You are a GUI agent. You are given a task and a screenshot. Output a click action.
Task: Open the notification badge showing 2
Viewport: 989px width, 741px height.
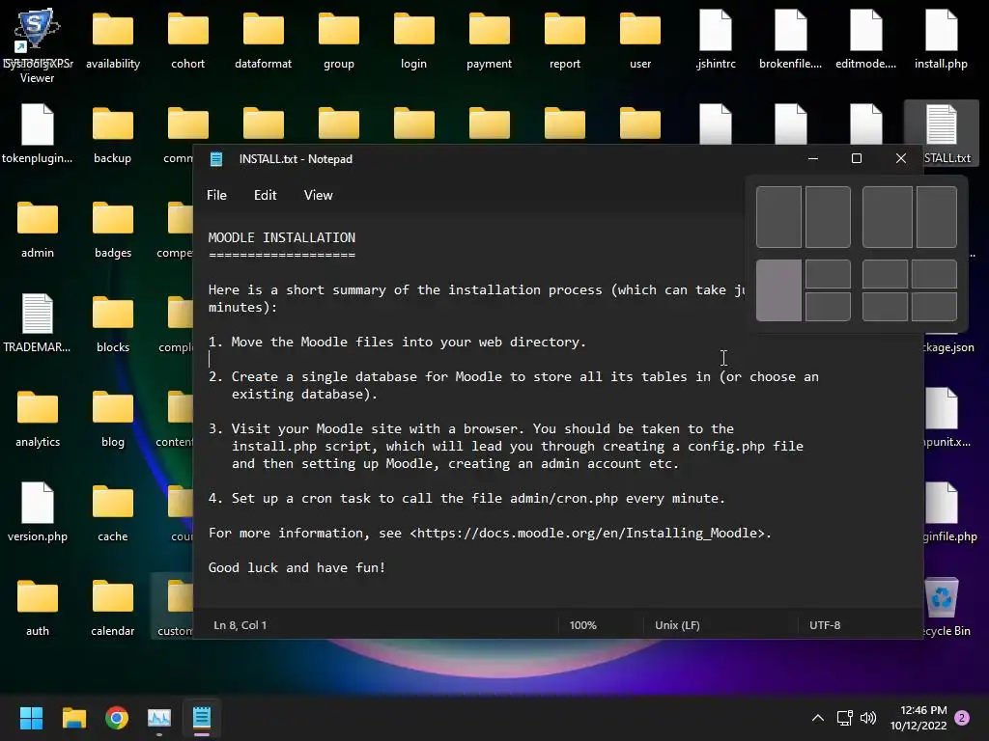click(962, 718)
